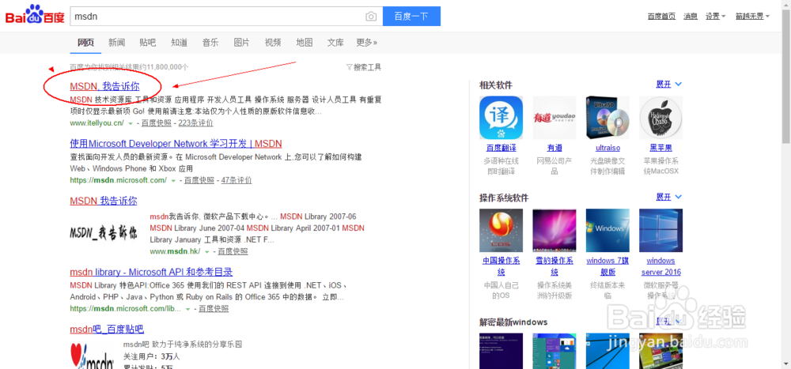
Task: Switch to the 地图 tab
Action: pos(305,43)
